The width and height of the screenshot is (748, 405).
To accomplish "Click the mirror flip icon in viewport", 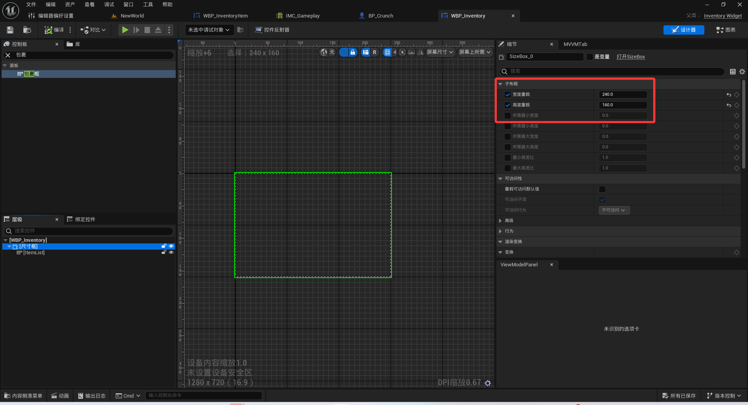I will [420, 52].
